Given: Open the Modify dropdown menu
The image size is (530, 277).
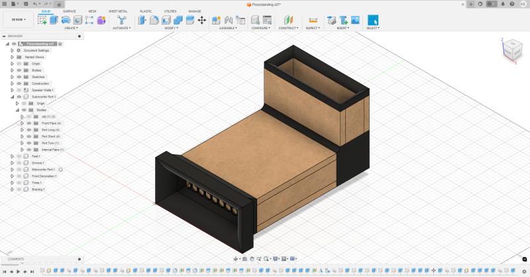Looking at the screenshot, I should coord(171,28).
